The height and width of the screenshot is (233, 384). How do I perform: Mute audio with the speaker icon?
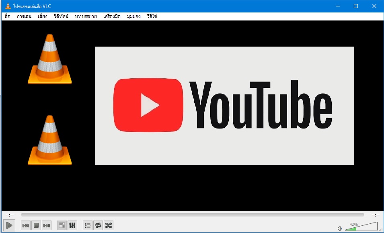click(340, 229)
